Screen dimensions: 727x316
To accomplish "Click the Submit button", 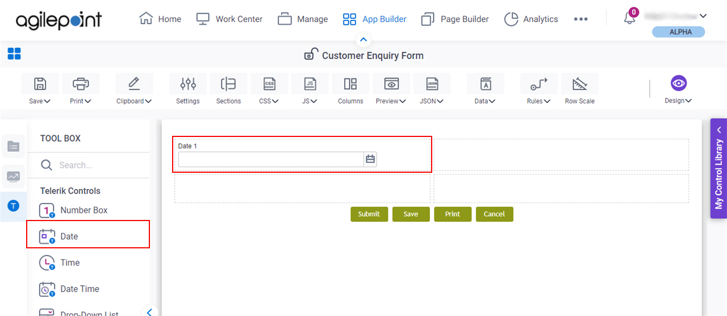I will point(369,214).
